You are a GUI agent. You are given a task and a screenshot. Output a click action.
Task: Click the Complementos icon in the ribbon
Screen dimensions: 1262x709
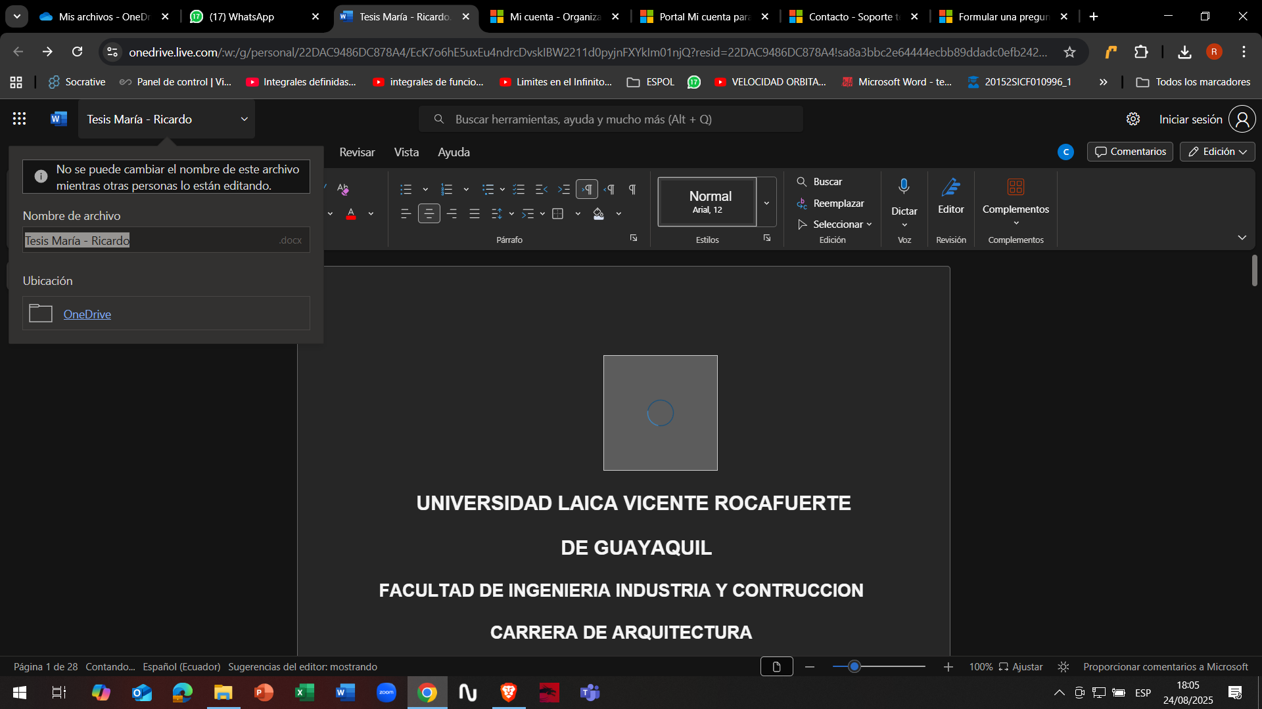point(1016,187)
